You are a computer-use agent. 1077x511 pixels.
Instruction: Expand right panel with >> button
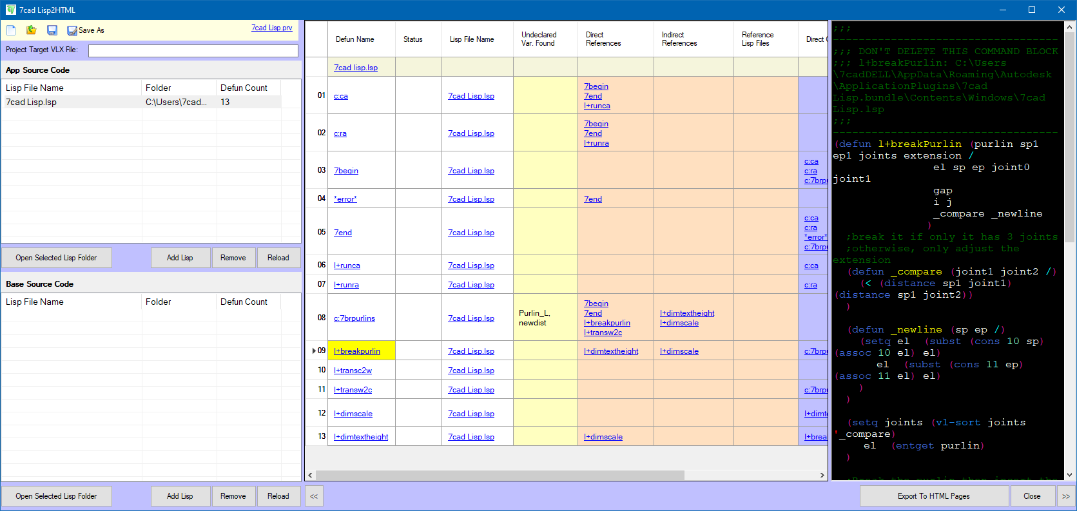(1065, 496)
